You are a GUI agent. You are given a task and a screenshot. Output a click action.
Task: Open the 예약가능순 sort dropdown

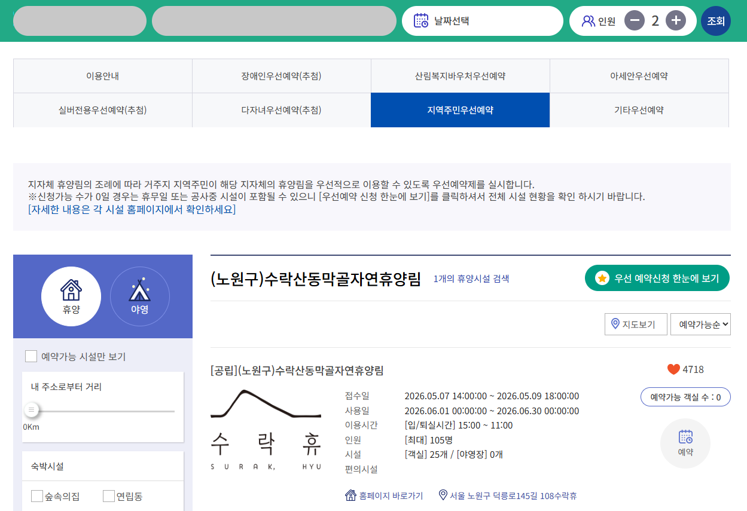(700, 325)
